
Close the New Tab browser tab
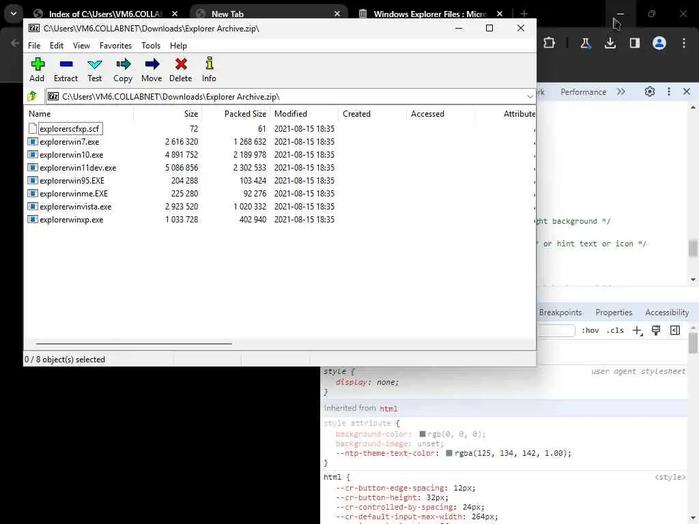tap(337, 14)
